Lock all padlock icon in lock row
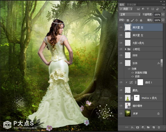 point(141,20)
